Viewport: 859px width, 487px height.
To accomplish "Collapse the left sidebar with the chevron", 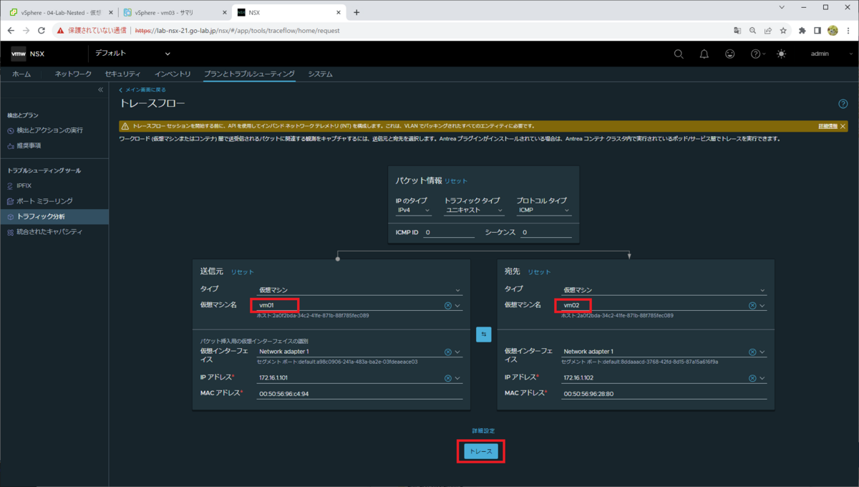I will pos(102,90).
